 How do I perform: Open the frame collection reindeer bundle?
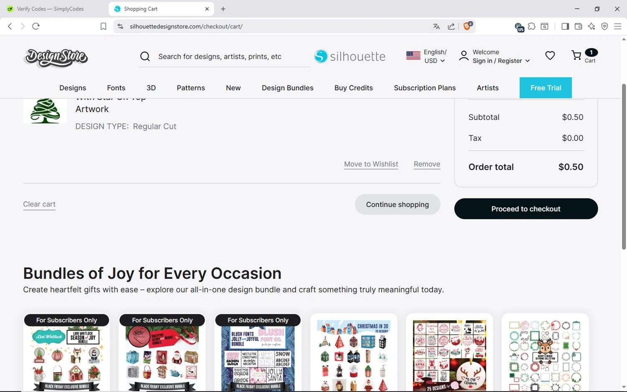[545, 353]
